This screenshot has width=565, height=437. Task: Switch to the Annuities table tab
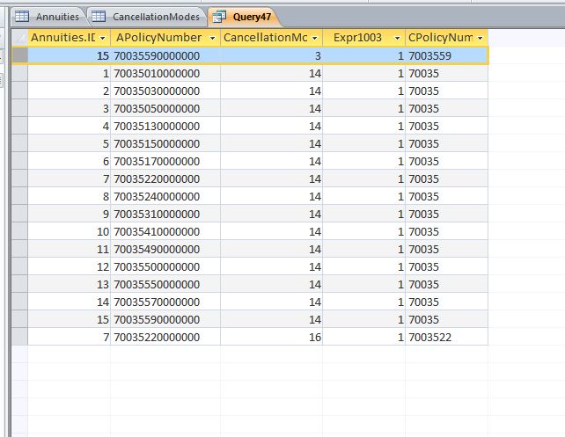(48, 17)
